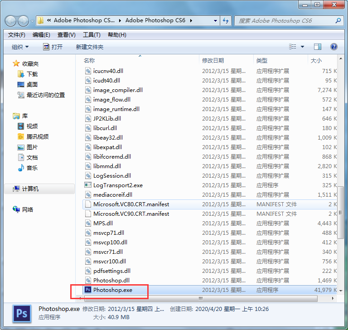Select file MPS.dll
This screenshot has height=330, width=348.
[x=103, y=223]
